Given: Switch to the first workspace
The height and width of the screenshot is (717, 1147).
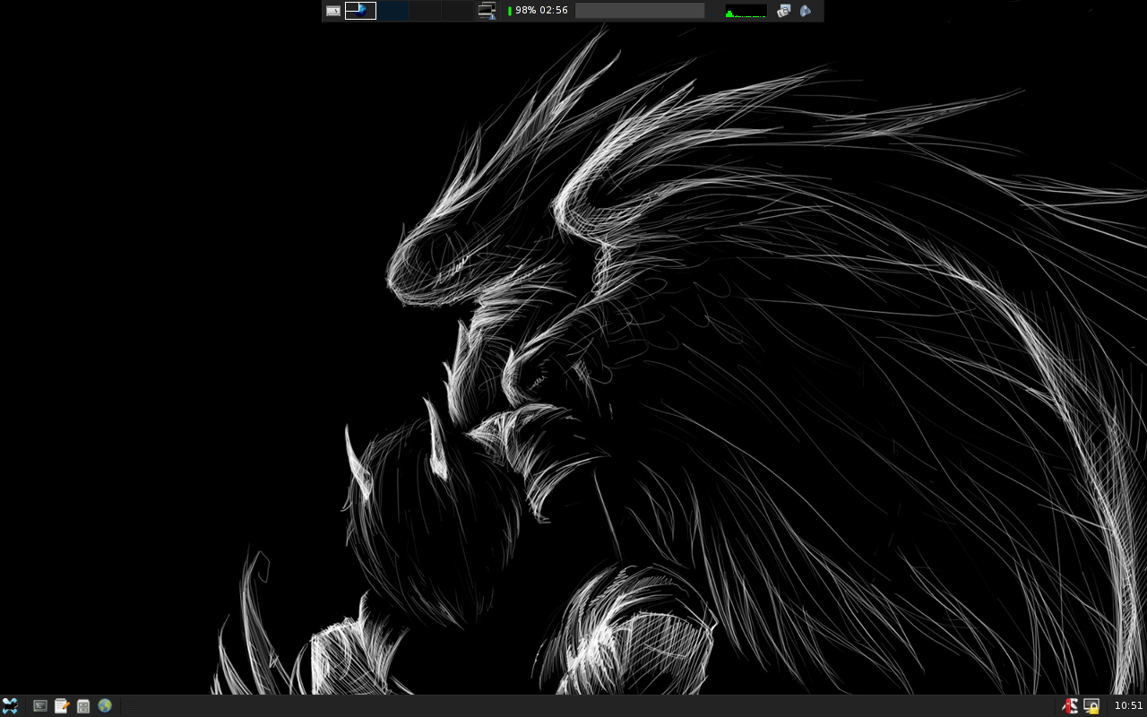Looking at the screenshot, I should [x=360, y=11].
